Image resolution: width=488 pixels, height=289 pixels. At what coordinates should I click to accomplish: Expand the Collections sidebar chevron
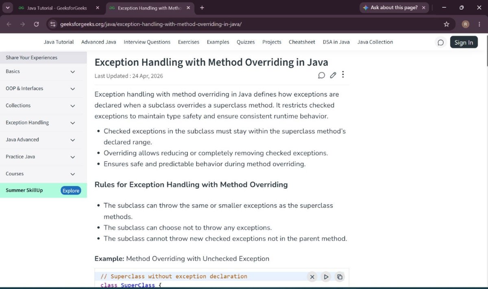[73, 106]
